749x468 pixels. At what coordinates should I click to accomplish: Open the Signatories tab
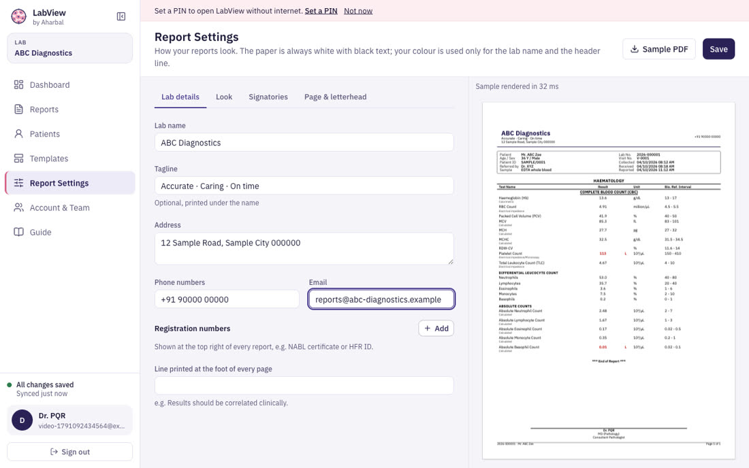click(x=268, y=97)
